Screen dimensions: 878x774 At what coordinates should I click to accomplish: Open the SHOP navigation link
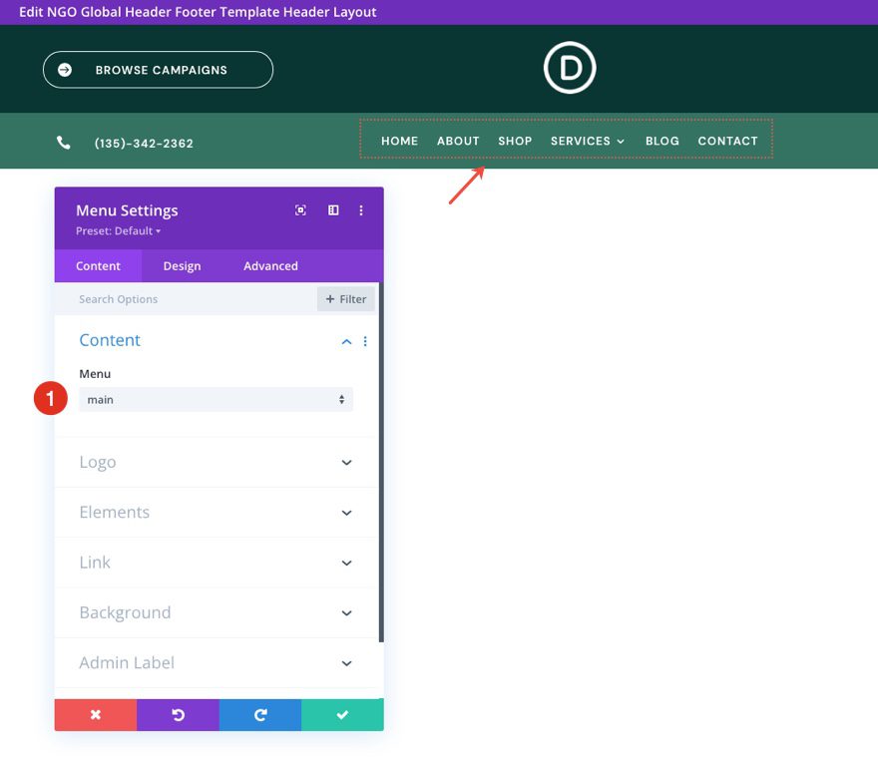515,141
